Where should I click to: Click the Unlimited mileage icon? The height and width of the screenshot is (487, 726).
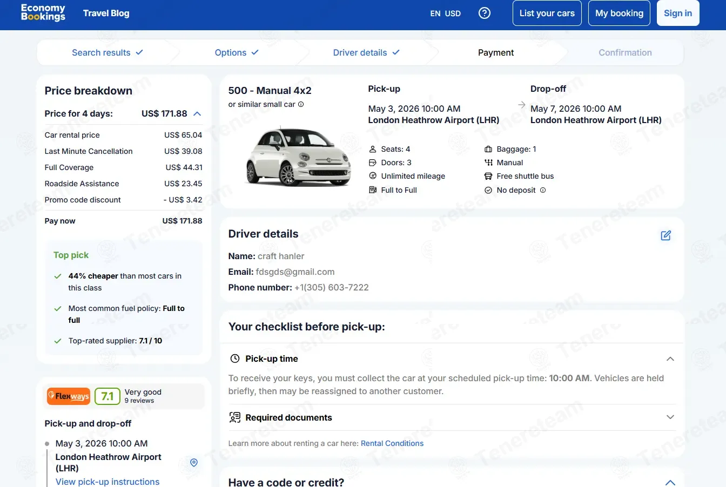pos(373,176)
